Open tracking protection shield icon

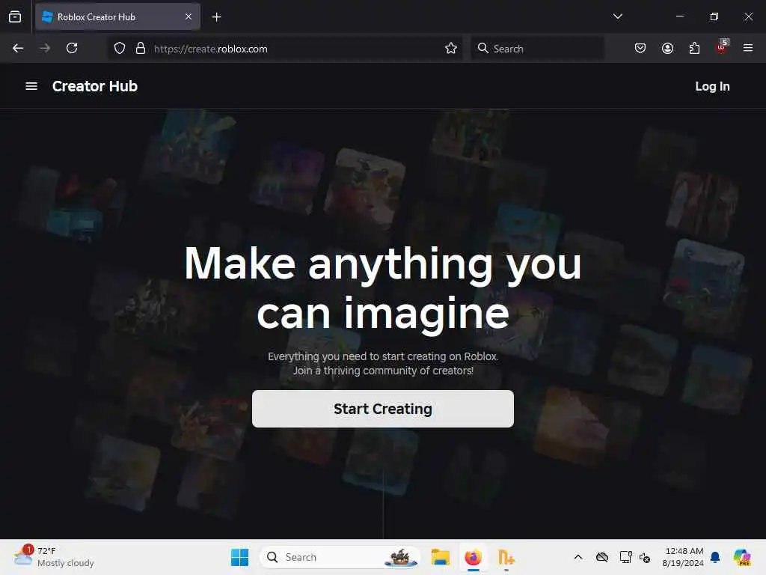click(x=120, y=49)
